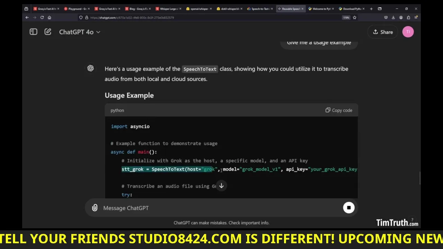List all open tabs
The width and height of the screenshot is (443, 249).
click(380, 9)
